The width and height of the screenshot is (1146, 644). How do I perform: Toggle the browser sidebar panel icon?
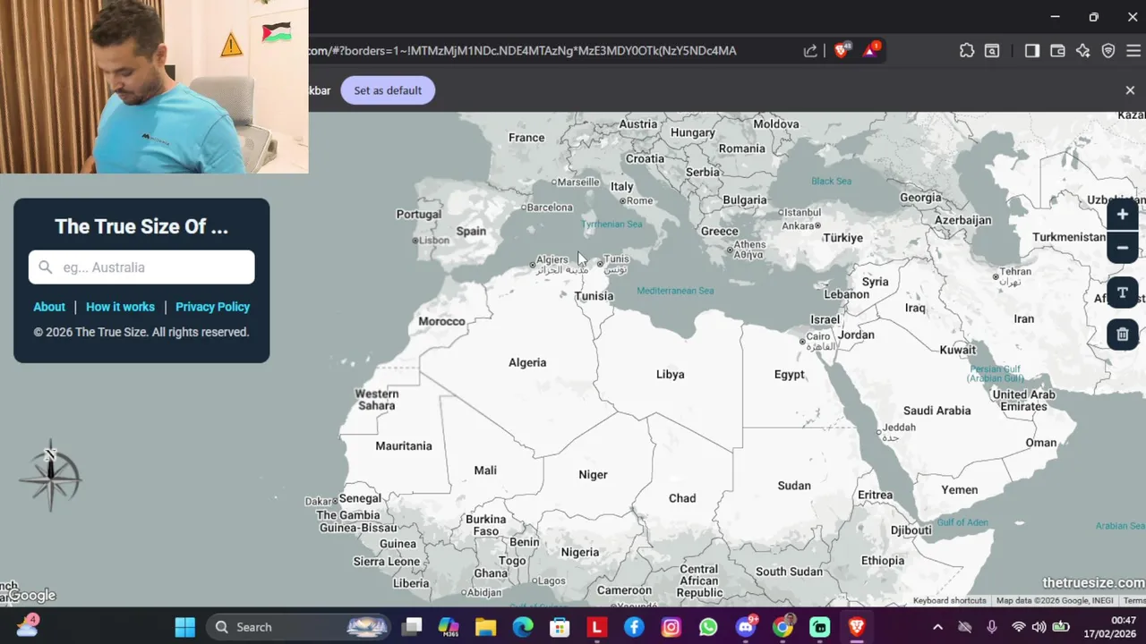coord(1032,51)
